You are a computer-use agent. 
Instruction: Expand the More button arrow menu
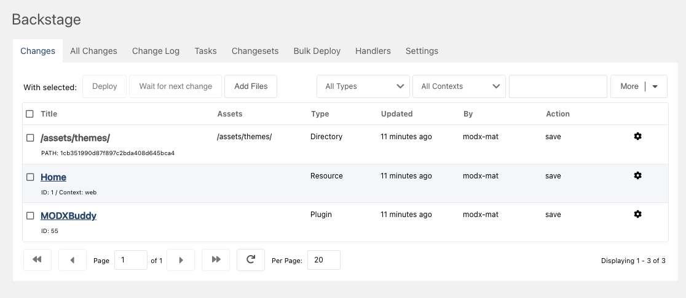tap(655, 86)
